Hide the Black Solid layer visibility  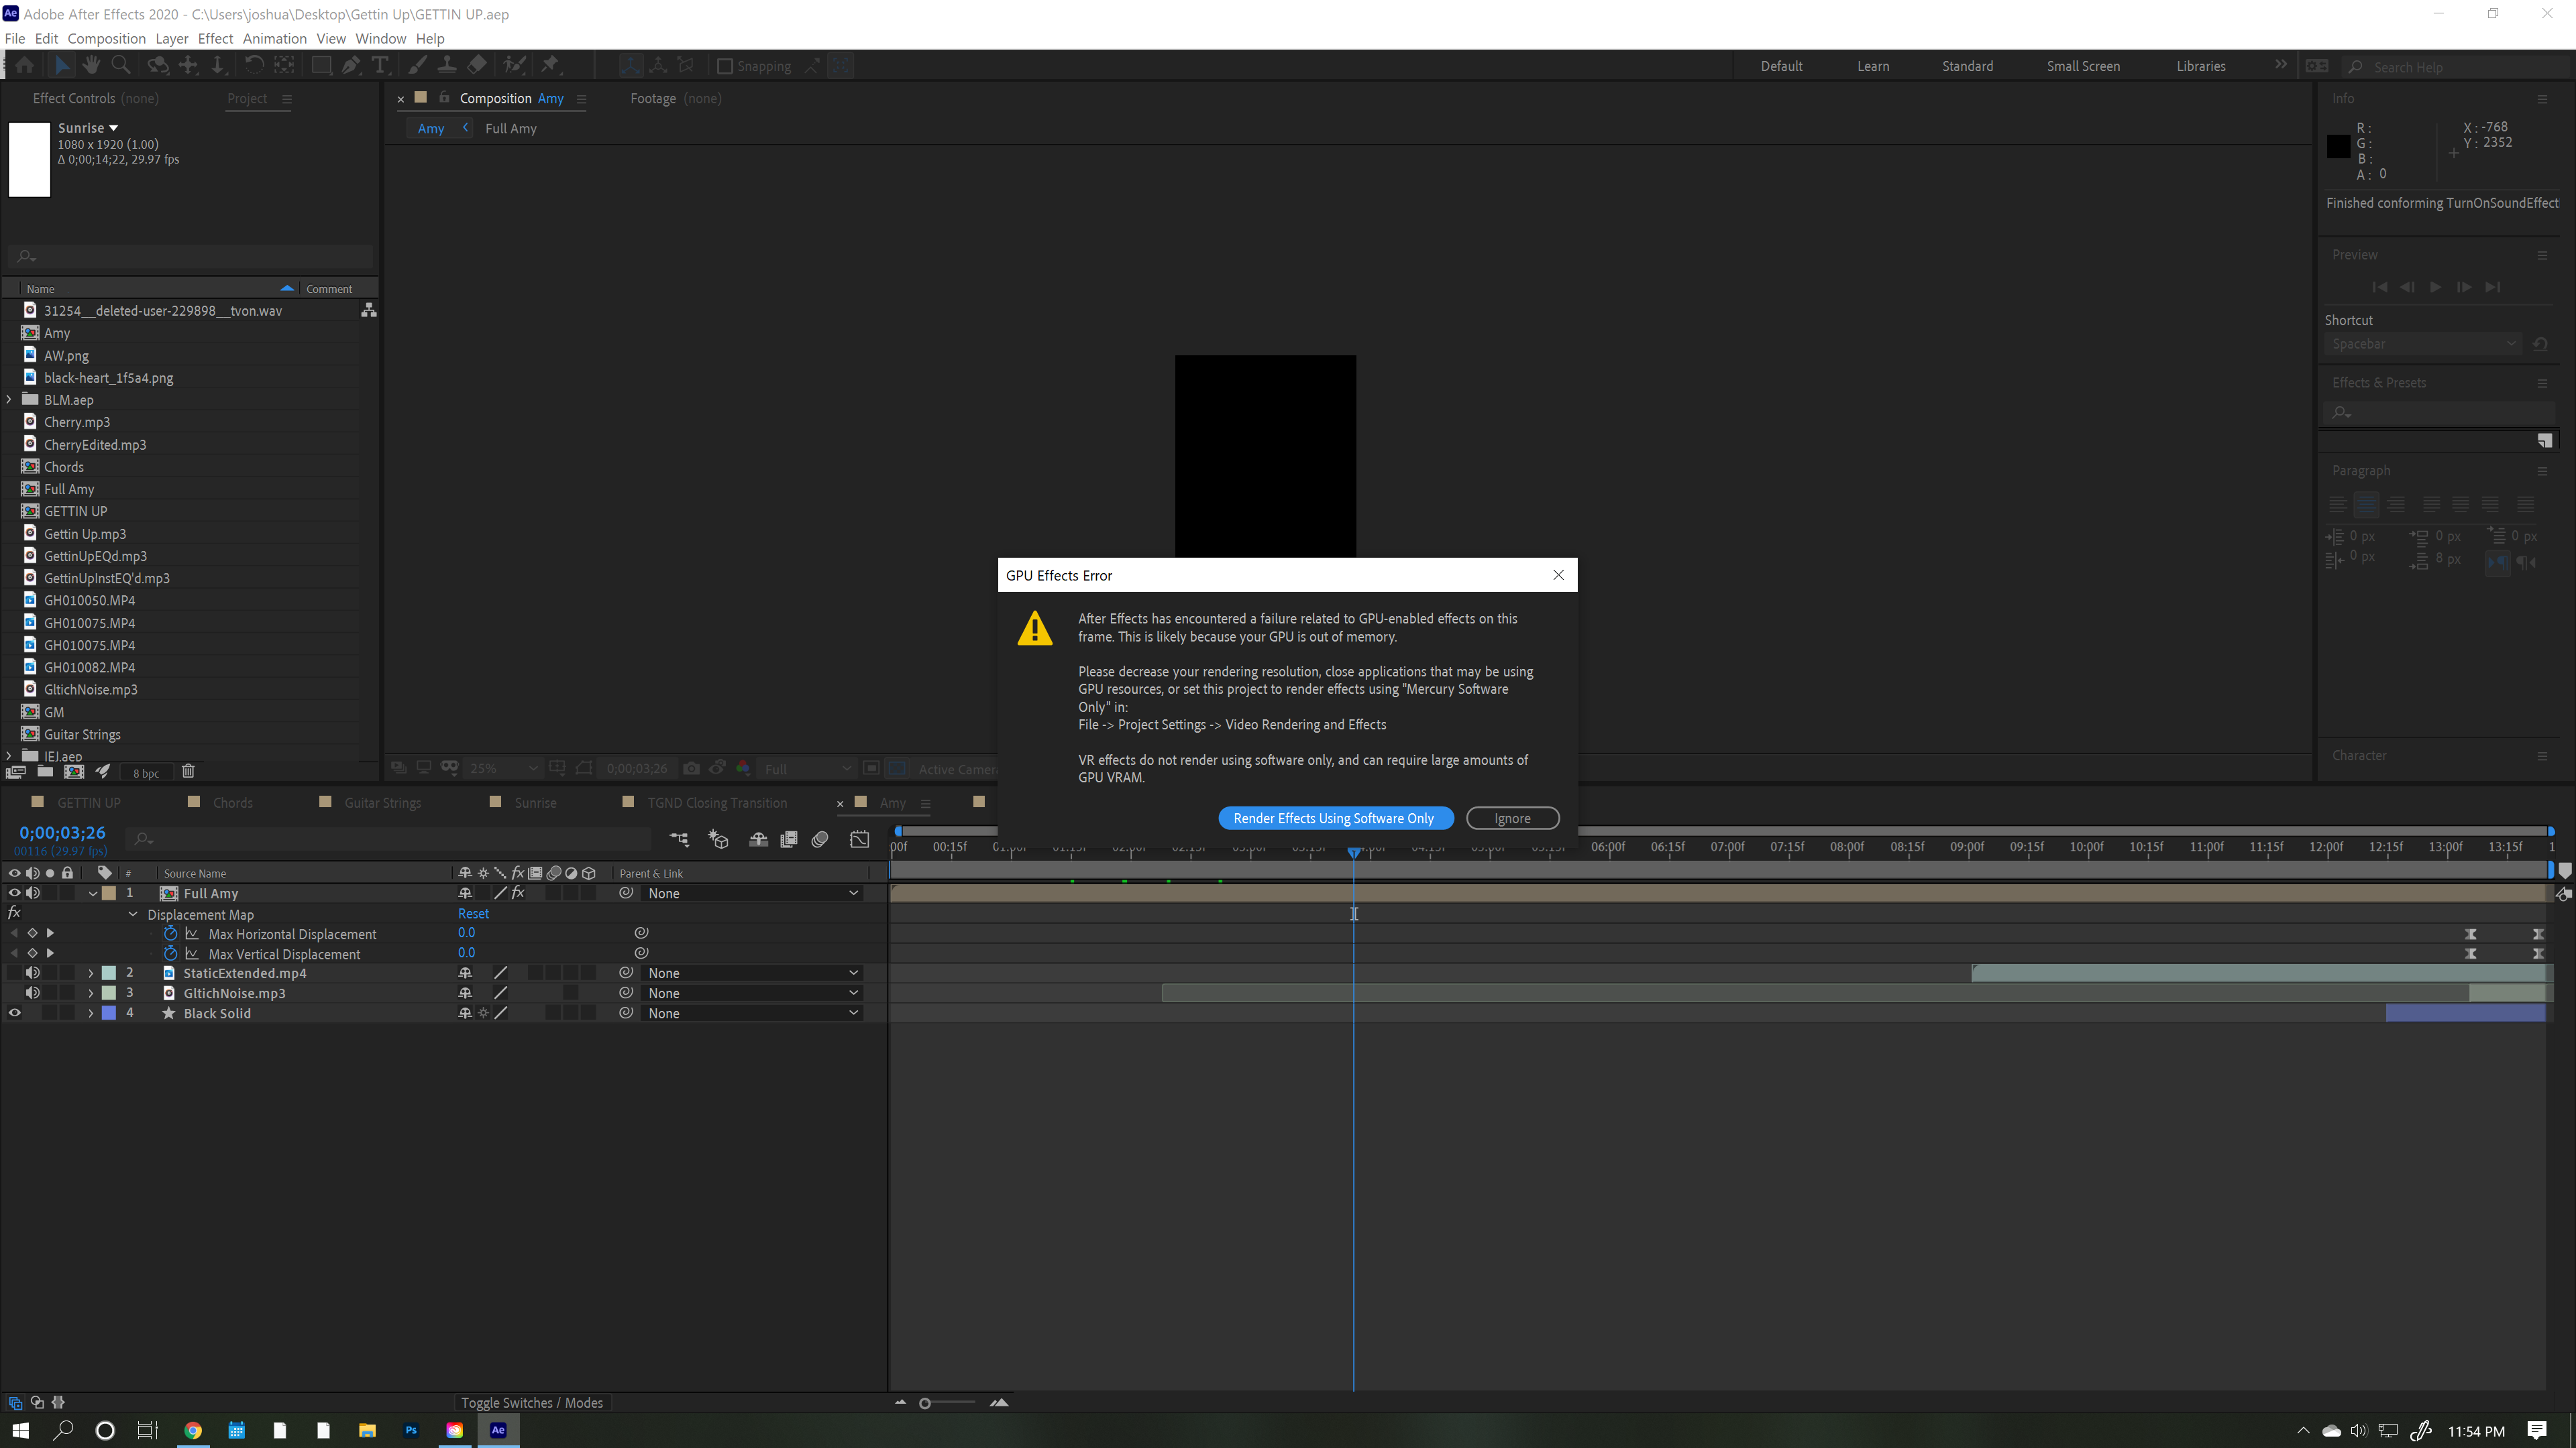[14, 1012]
